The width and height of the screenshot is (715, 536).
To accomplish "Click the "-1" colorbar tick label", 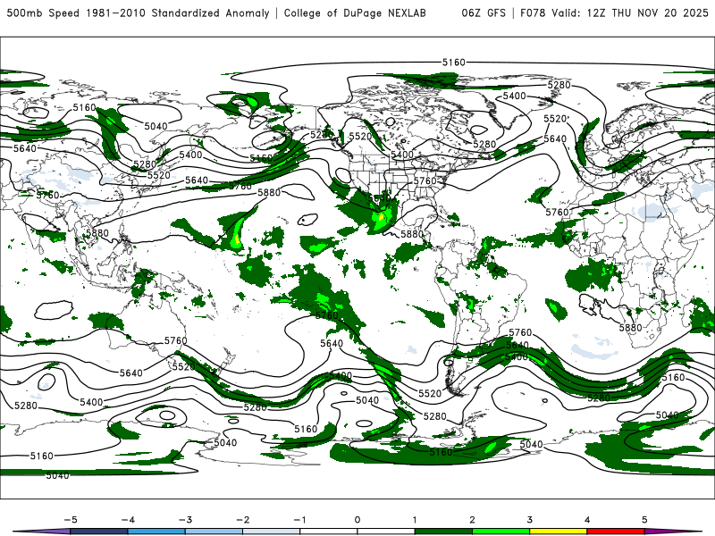I will coord(300,520).
